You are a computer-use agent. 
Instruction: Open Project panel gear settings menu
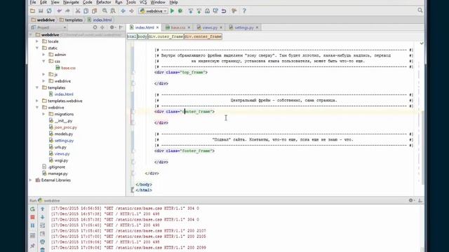(112, 27)
